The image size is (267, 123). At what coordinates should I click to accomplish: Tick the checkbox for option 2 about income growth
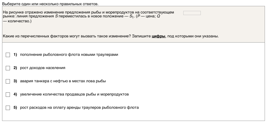[x=8, y=68]
